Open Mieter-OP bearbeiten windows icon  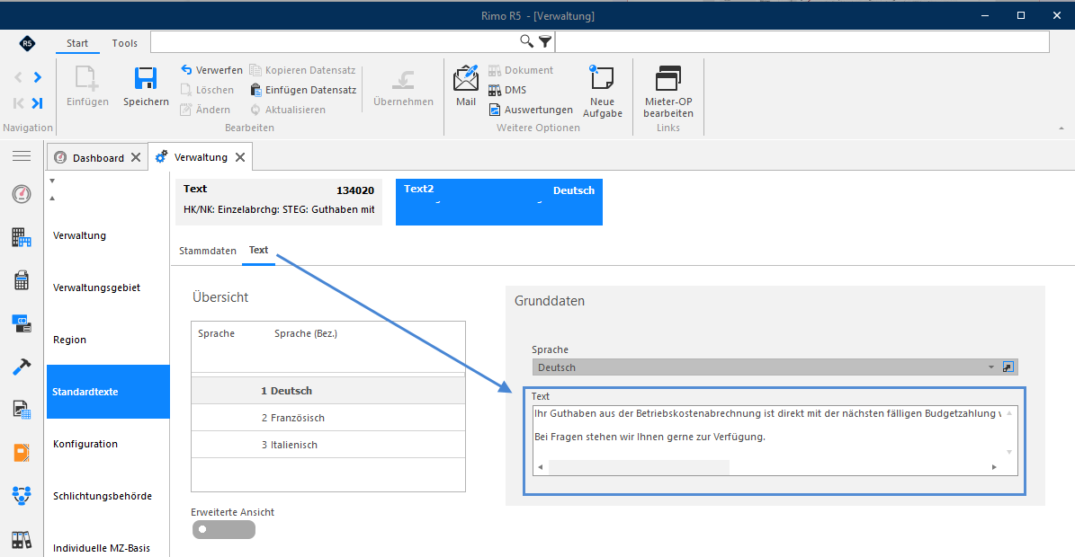coord(667,78)
